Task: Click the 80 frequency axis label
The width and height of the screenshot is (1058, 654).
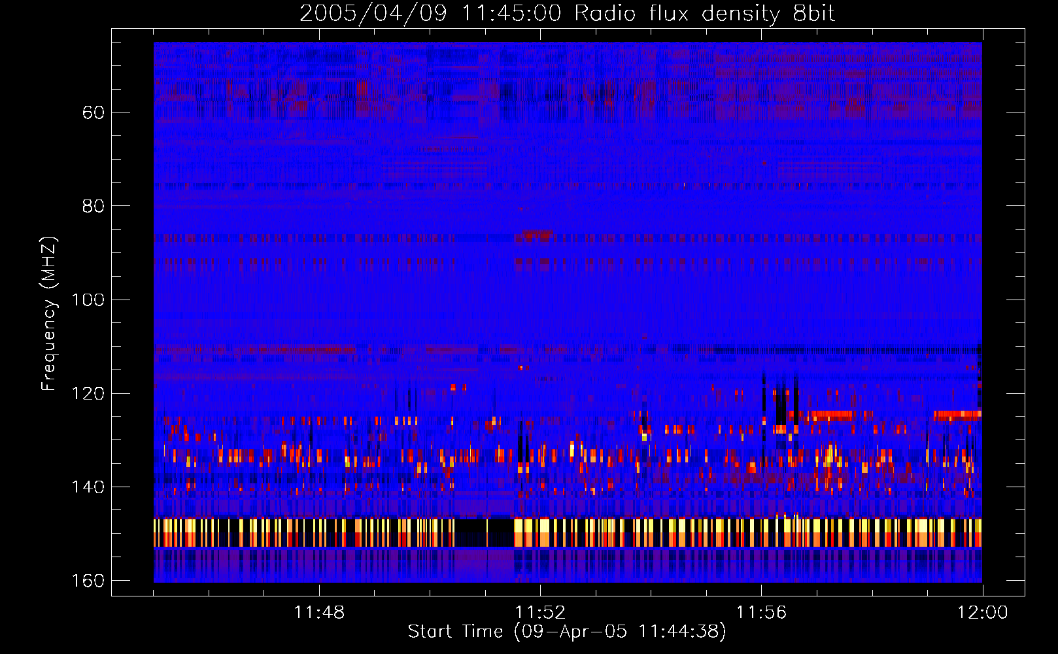Action: pos(94,206)
